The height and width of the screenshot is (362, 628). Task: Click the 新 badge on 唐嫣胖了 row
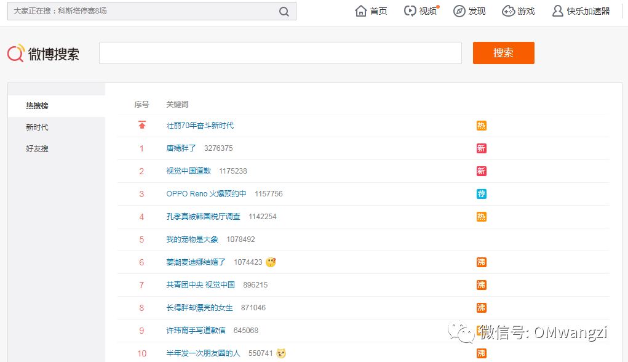tap(481, 148)
